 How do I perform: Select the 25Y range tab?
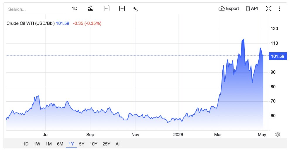(106, 144)
